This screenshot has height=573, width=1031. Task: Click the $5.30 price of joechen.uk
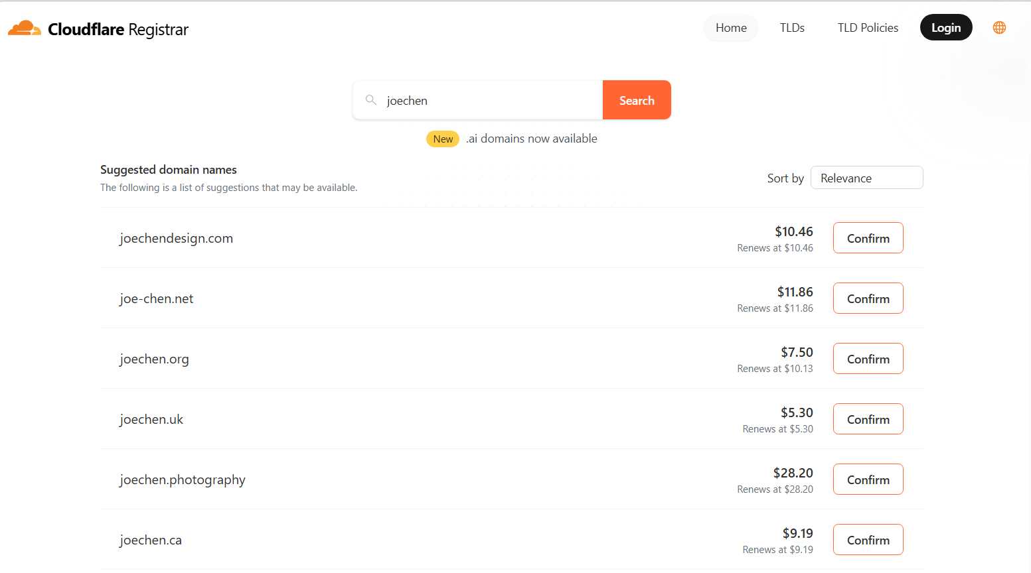[797, 413]
